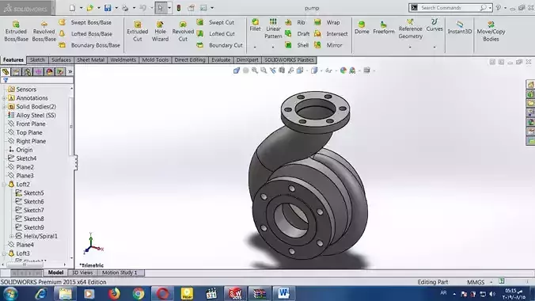This screenshot has height=301, width=535.
Task: Open Reference Geometry tool
Action: tap(410, 29)
